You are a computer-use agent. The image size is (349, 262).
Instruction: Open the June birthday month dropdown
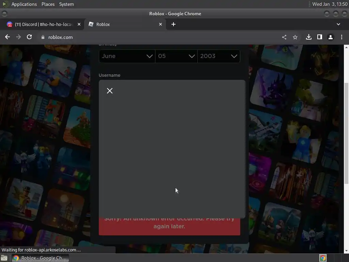coord(127,56)
